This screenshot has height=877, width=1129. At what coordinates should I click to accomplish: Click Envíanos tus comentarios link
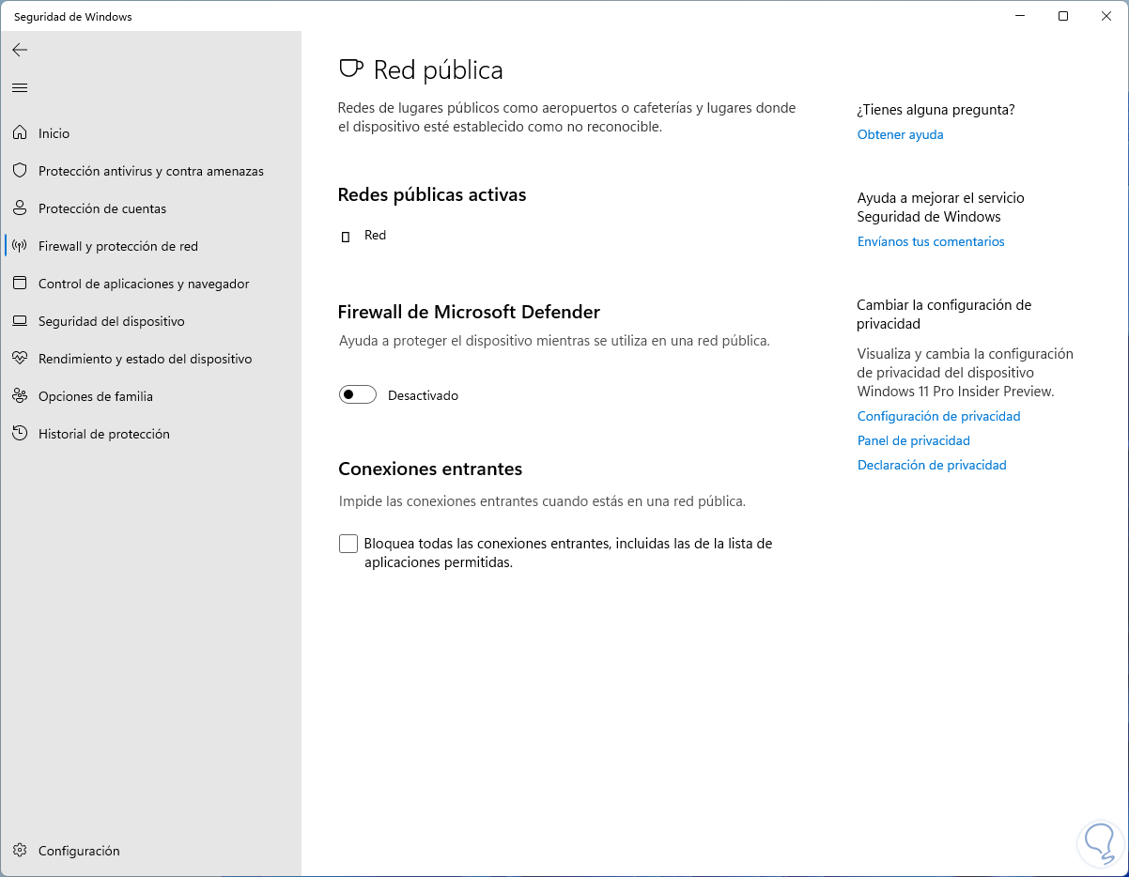click(x=931, y=241)
